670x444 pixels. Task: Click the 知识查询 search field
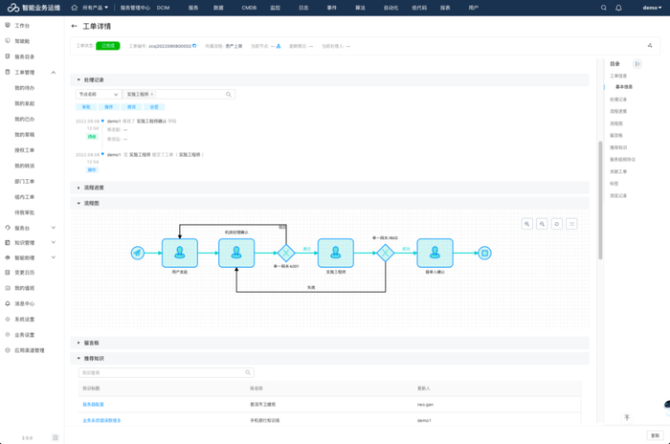click(x=152, y=373)
